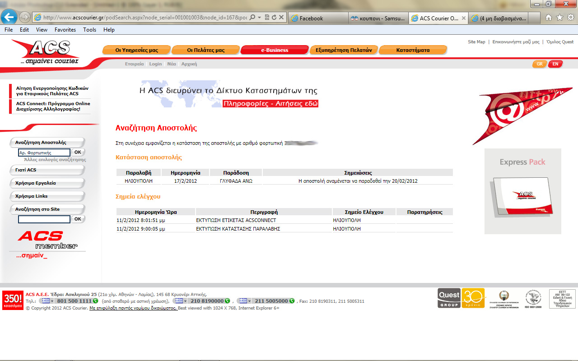Open the File menu
This screenshot has height=361, width=578.
9,30
